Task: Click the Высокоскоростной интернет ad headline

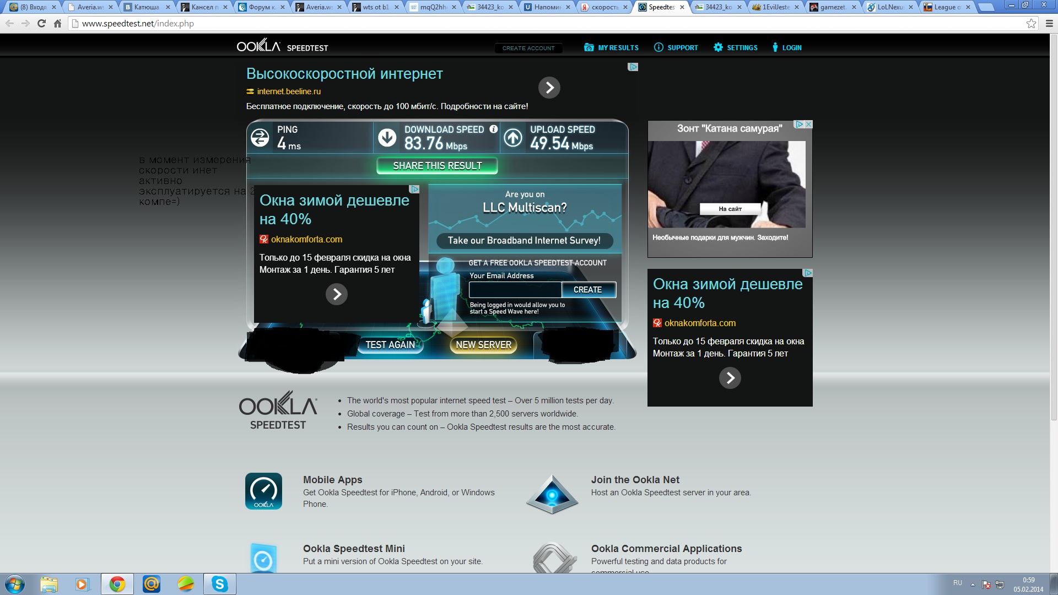Action: point(344,74)
